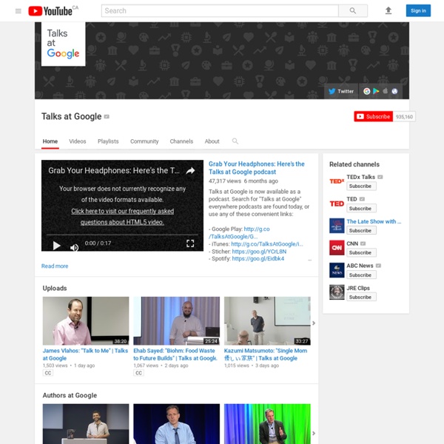Subscribe to CNN
444x444 pixels.
pyautogui.click(x=361, y=252)
